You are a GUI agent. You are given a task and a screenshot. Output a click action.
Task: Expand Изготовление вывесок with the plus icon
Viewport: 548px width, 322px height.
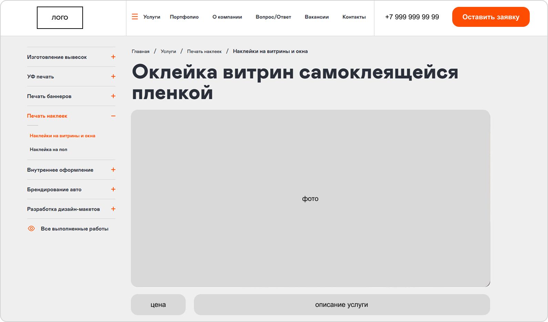point(113,57)
